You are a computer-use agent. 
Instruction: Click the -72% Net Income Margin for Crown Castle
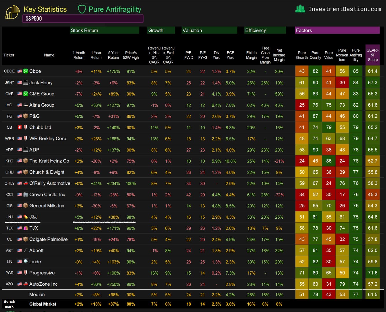(279, 195)
